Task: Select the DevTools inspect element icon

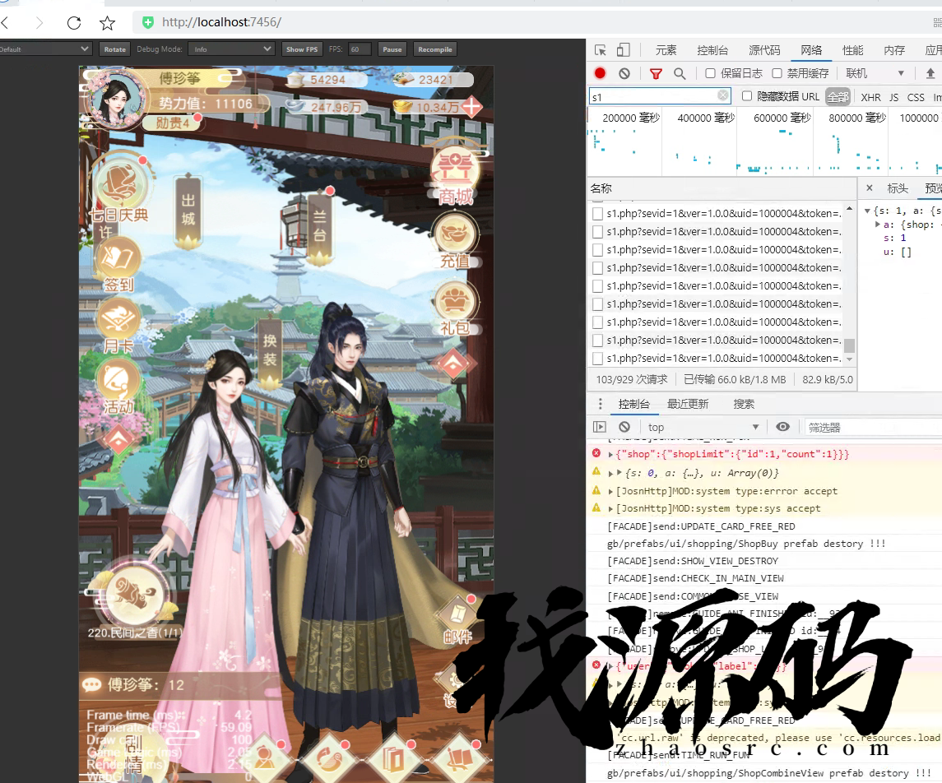Action: click(600, 50)
